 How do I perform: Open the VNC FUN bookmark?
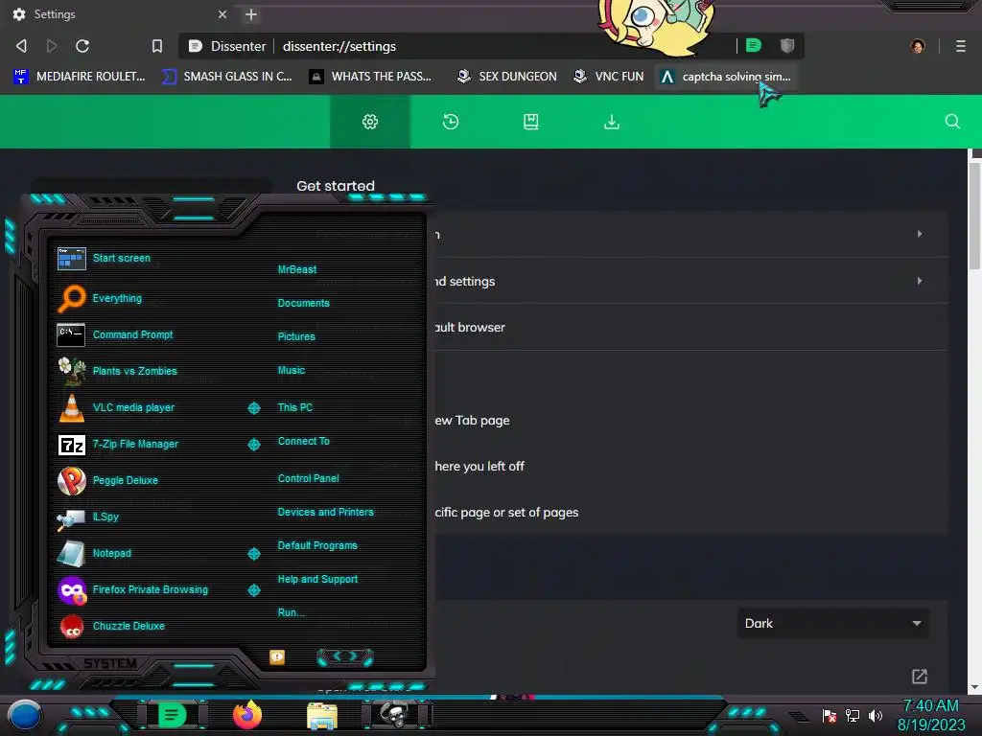[609, 77]
